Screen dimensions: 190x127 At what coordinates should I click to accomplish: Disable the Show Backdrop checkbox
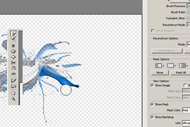(152, 117)
